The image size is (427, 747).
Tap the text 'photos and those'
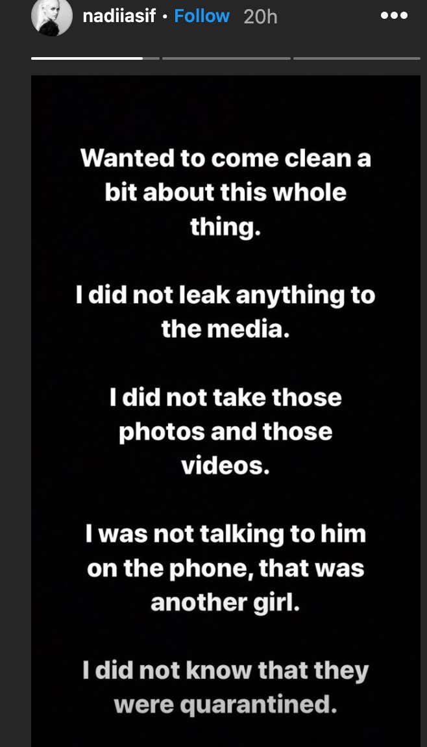pyautogui.click(x=226, y=432)
